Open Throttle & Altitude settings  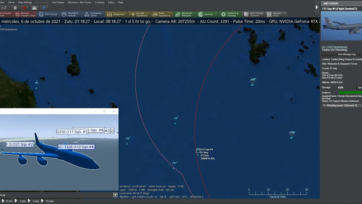pos(70,14)
